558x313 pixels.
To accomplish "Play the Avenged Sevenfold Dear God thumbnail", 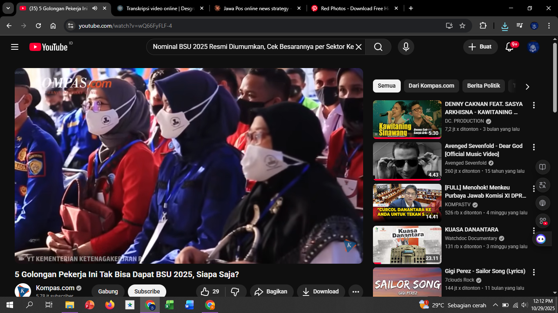I will coord(407,161).
